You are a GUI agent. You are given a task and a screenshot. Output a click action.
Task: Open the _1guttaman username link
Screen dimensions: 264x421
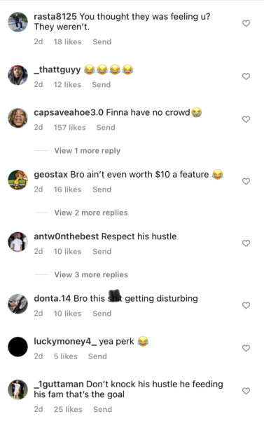tap(59, 385)
